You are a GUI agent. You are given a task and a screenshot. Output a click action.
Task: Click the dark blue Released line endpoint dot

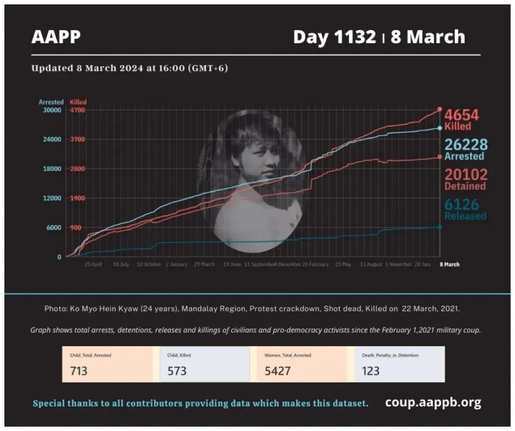click(x=440, y=227)
